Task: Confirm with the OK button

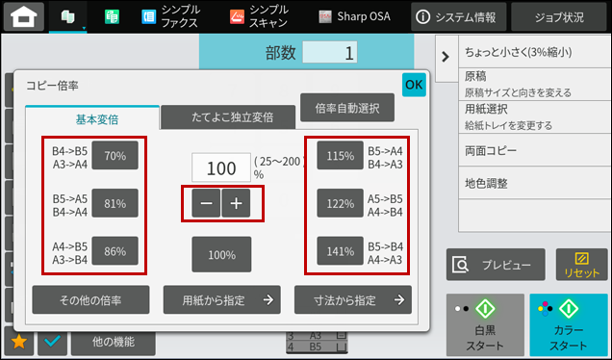Action: click(x=414, y=85)
